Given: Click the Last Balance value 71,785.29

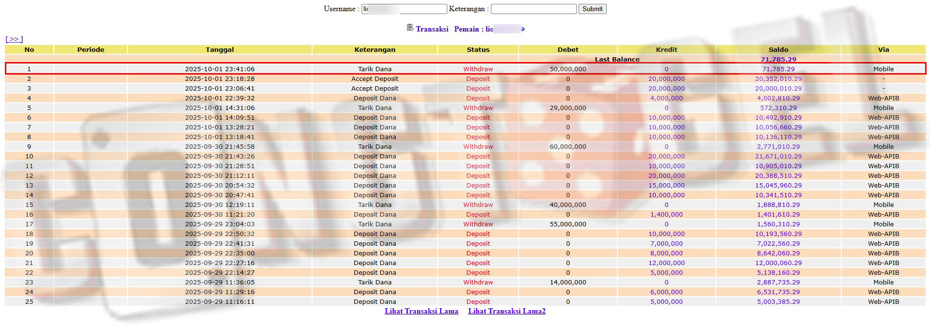Looking at the screenshot, I should pos(778,59).
